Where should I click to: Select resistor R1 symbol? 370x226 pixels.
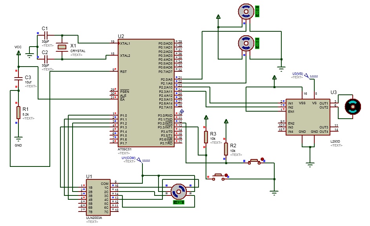tap(18, 112)
